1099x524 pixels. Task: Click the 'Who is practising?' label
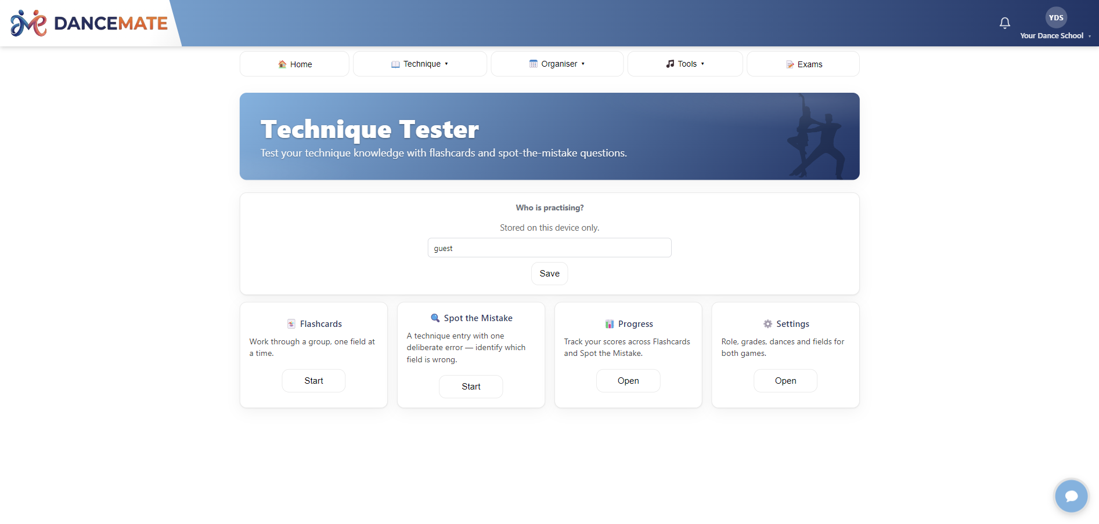point(550,208)
